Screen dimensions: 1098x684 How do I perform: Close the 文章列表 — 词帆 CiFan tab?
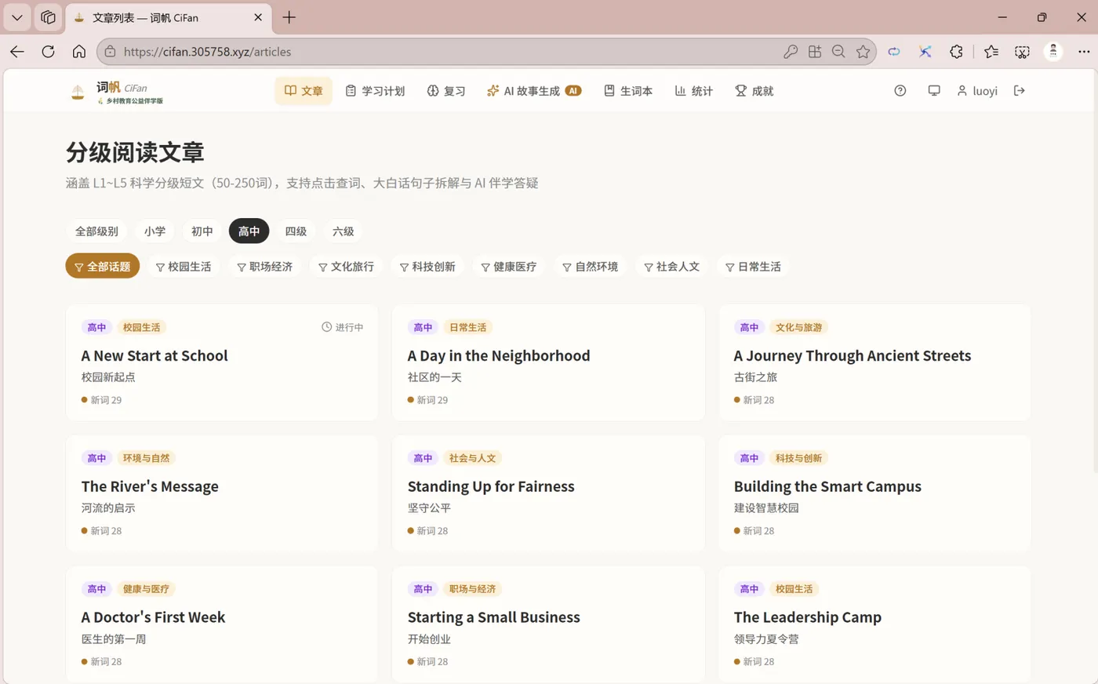pos(258,17)
